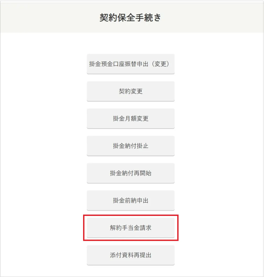264x277 pixels.
Task: Select 掛金月額変更 button
Action: [x=130, y=118]
